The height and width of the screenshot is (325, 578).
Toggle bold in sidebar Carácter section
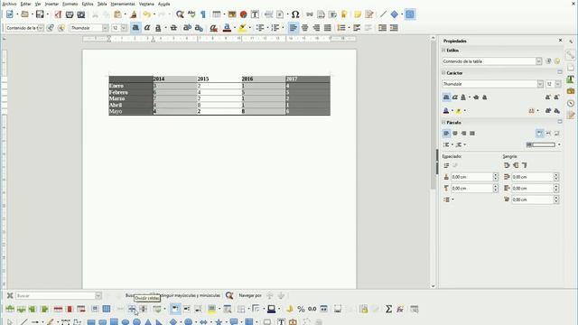click(x=446, y=97)
